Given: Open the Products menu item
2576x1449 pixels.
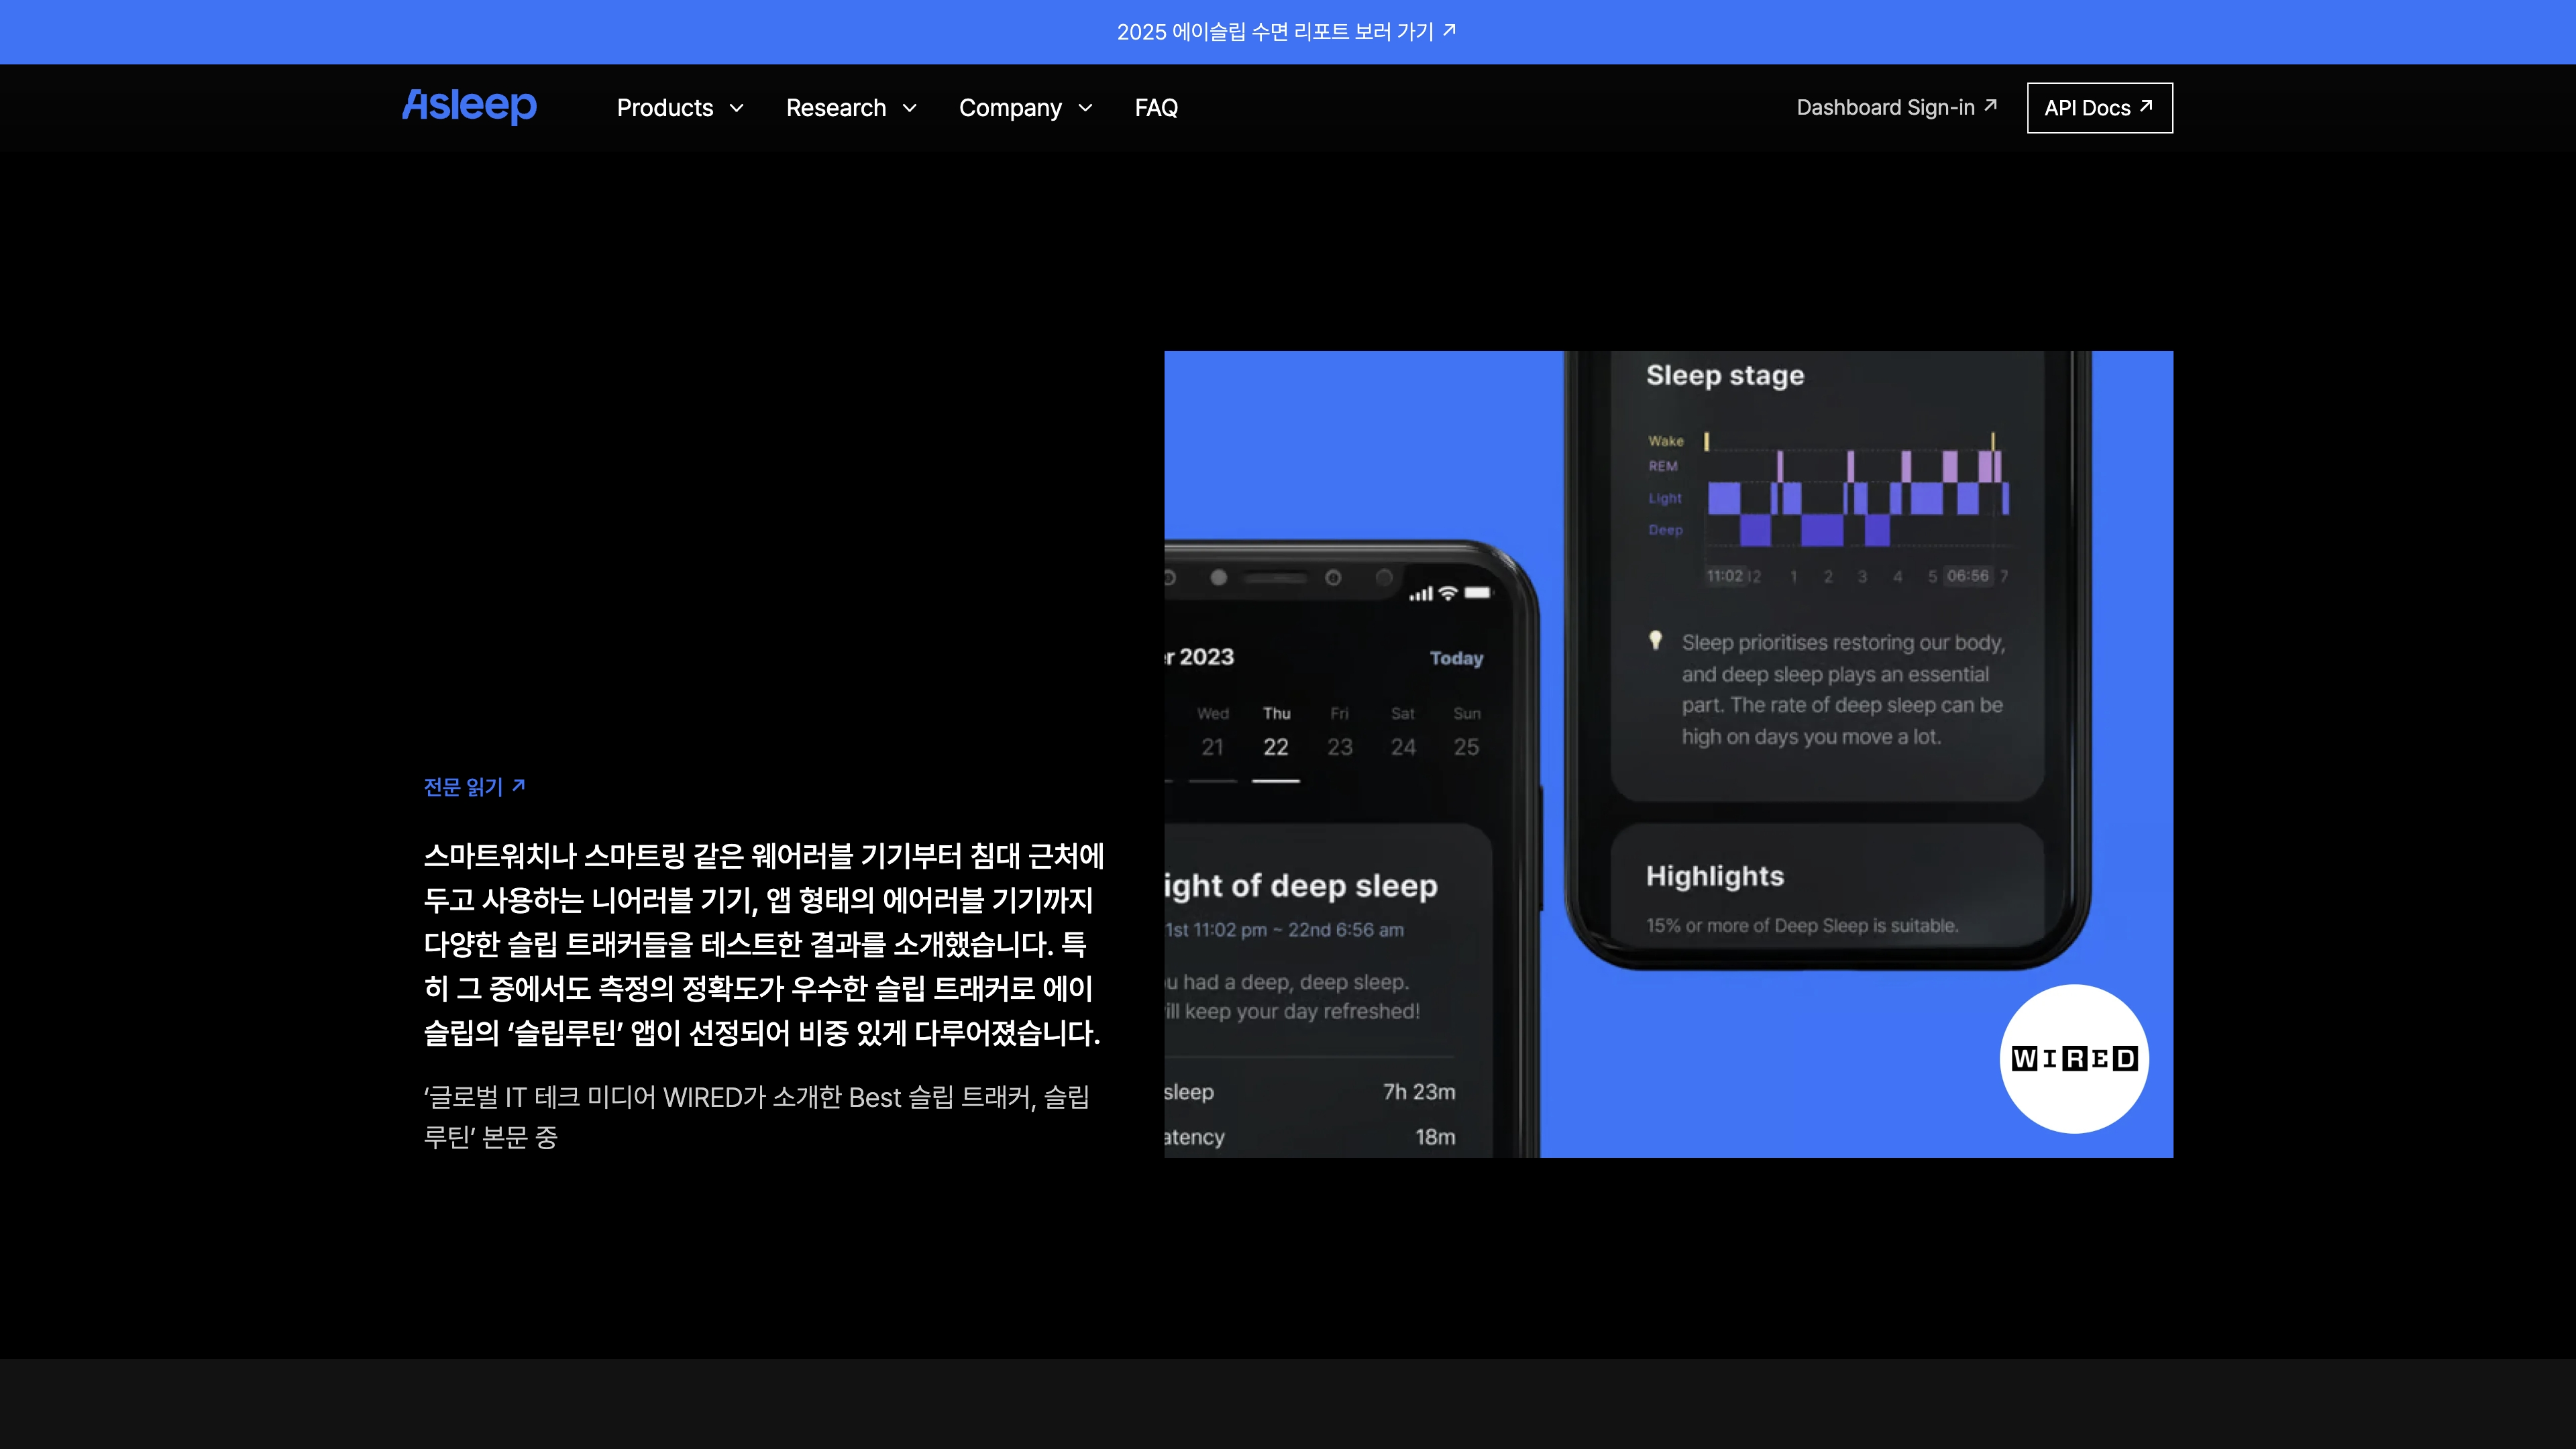Looking at the screenshot, I should coord(665,108).
